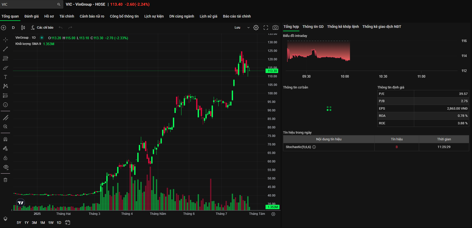Select the text annotation tool
Viewport: 472px width, 228px height.
click(x=5, y=77)
